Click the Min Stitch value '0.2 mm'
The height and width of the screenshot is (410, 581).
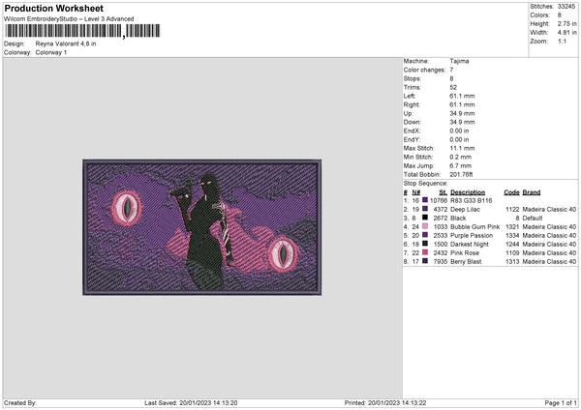tap(461, 158)
